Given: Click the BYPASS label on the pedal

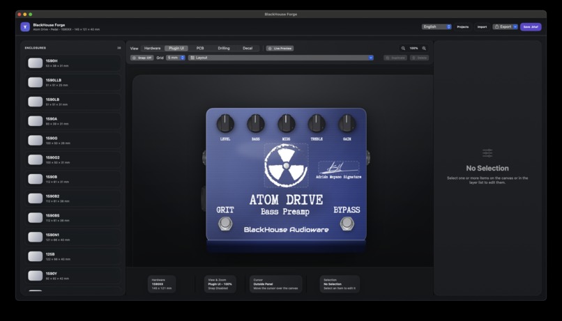Looking at the screenshot, I should pos(347,210).
